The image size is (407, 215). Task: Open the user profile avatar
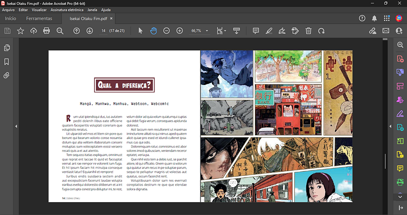coord(399,18)
